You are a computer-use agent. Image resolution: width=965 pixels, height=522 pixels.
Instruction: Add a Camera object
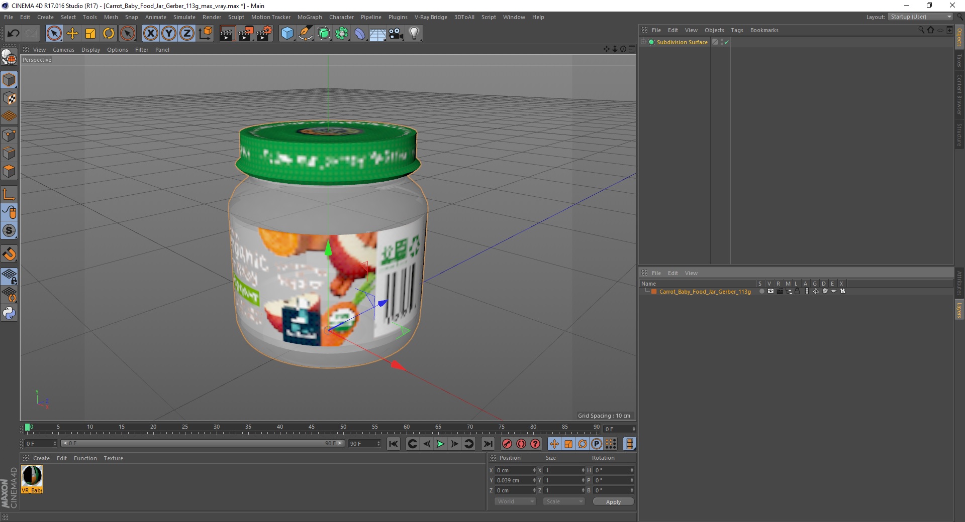click(396, 34)
